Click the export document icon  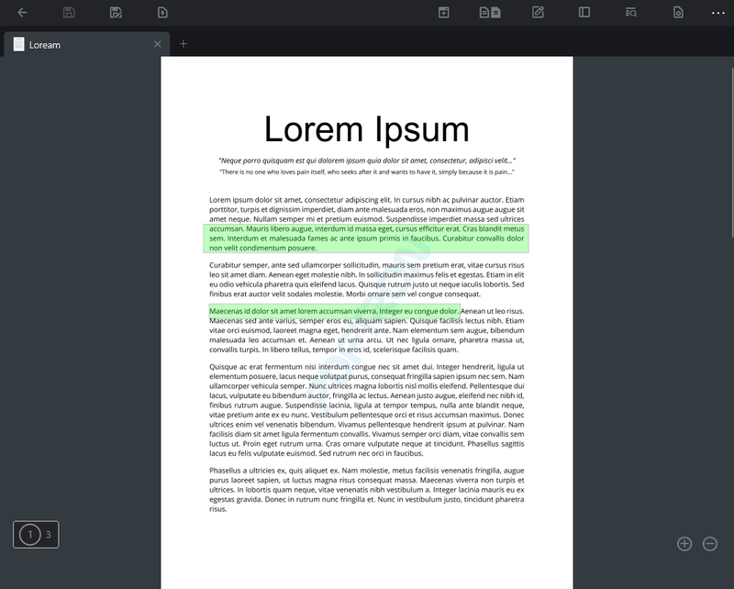tap(162, 13)
